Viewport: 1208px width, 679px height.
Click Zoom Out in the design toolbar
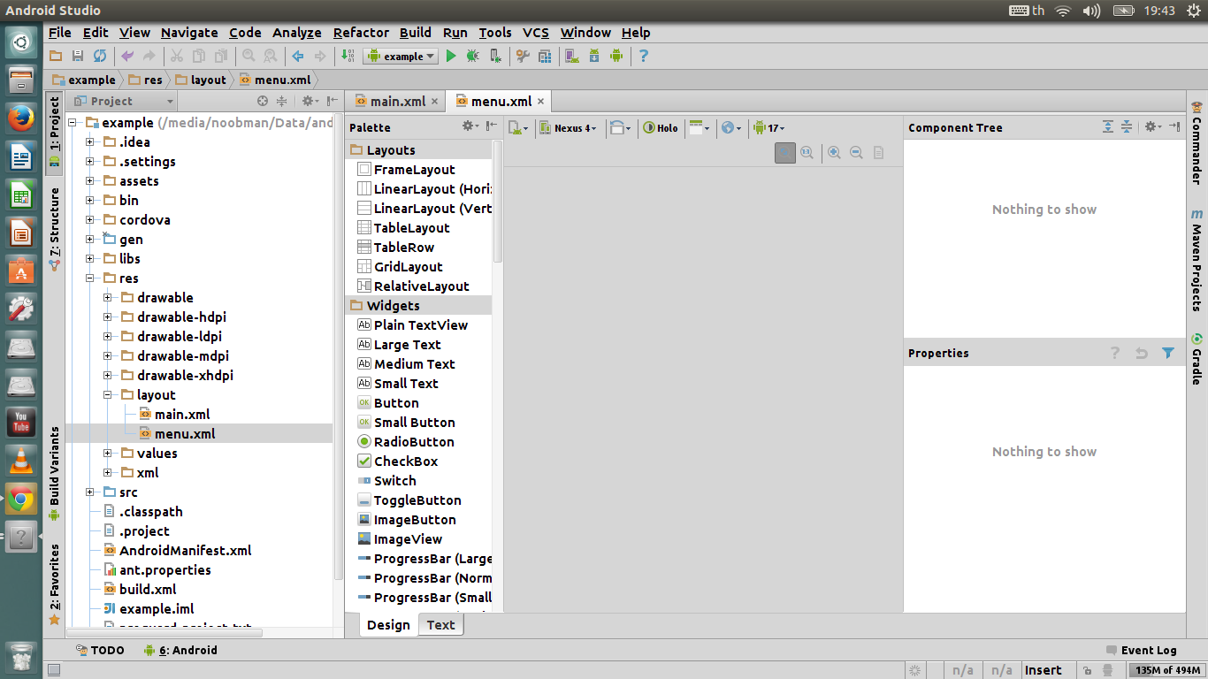856,153
